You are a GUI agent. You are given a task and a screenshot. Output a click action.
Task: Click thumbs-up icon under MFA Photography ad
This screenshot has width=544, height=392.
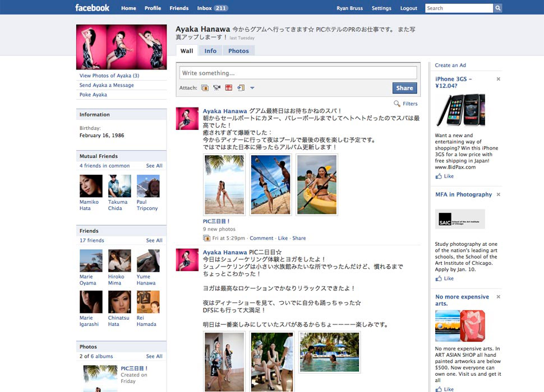pyautogui.click(x=439, y=278)
